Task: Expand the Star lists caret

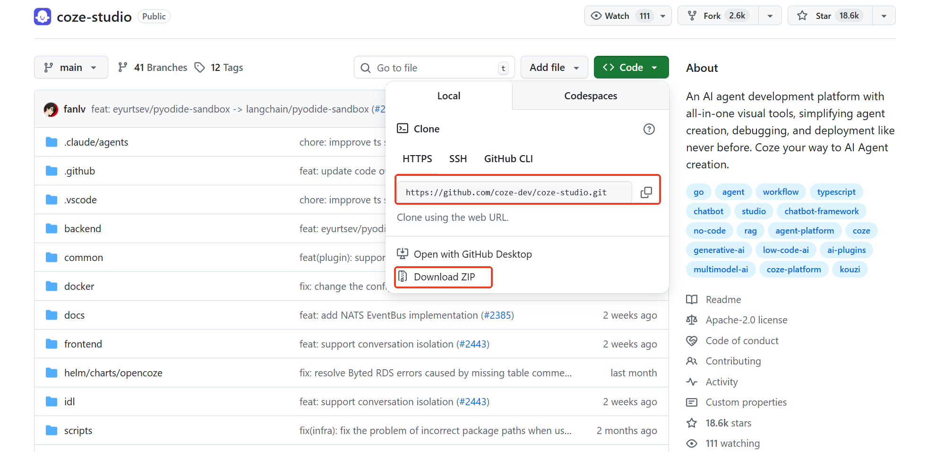Action: click(884, 16)
